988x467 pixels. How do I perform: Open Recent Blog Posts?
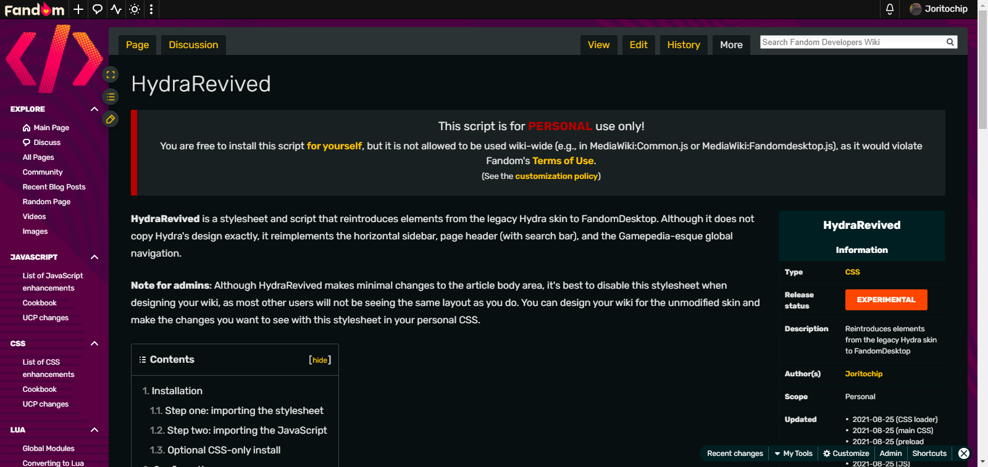(x=54, y=187)
